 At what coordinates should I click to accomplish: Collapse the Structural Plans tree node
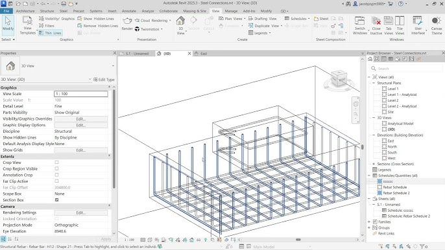pos(374,83)
